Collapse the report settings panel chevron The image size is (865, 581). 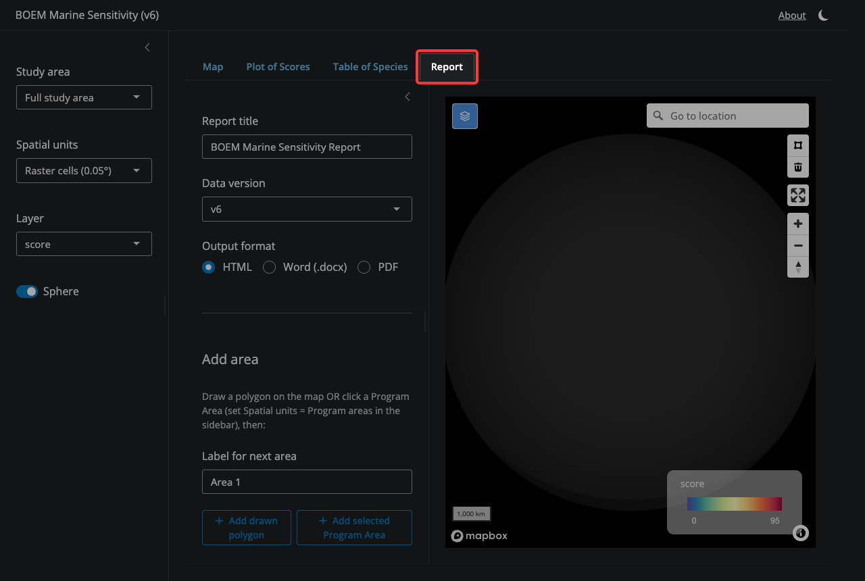pos(407,97)
